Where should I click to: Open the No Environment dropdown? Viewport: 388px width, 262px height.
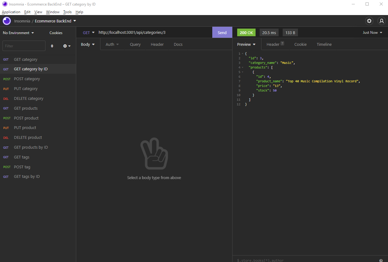pos(18,33)
